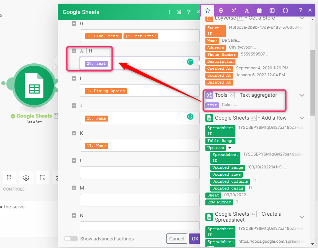Open the array functions tab

(x=272, y=10)
